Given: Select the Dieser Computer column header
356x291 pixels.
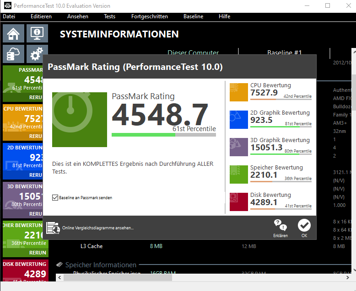Looking at the screenshot, I should [193, 53].
